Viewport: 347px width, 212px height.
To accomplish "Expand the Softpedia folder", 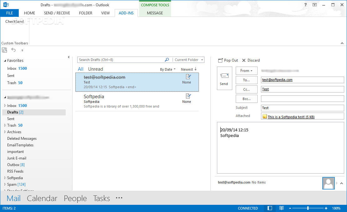I will pos(5,178).
